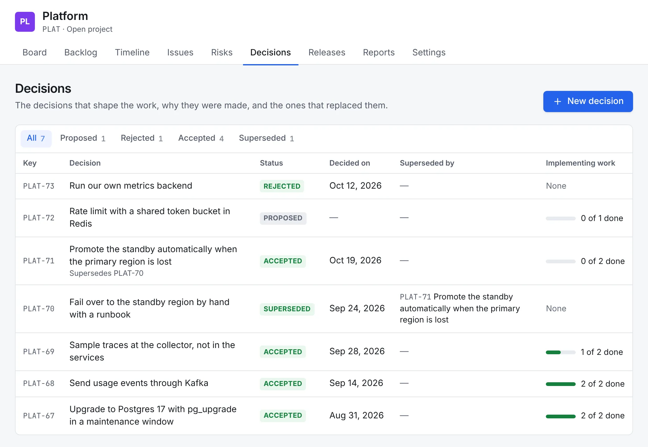Switch to the Reports tab
Image resolution: width=648 pixels, height=447 pixels.
(379, 52)
